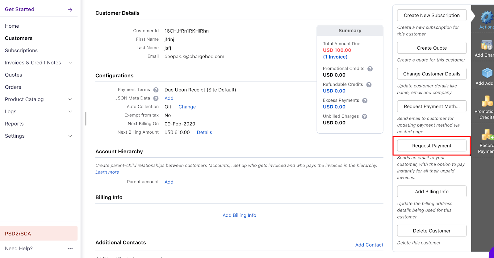Click the Add Addon cube icon
This screenshot has height=258, width=494.
pyautogui.click(x=487, y=73)
